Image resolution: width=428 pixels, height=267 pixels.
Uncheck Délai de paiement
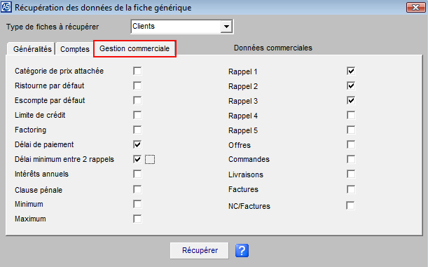[x=137, y=144]
